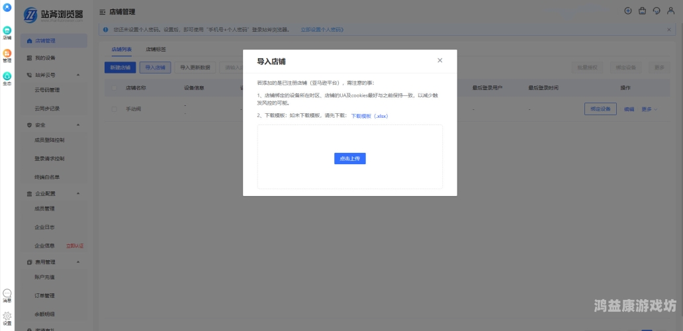The image size is (683, 331).
Task: Click the customer service headset icon
Action: (657, 11)
